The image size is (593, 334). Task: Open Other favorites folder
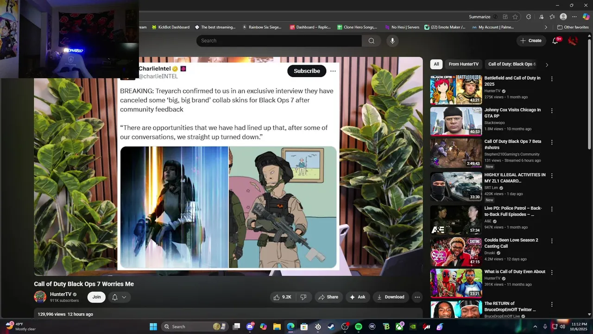pos(573,27)
